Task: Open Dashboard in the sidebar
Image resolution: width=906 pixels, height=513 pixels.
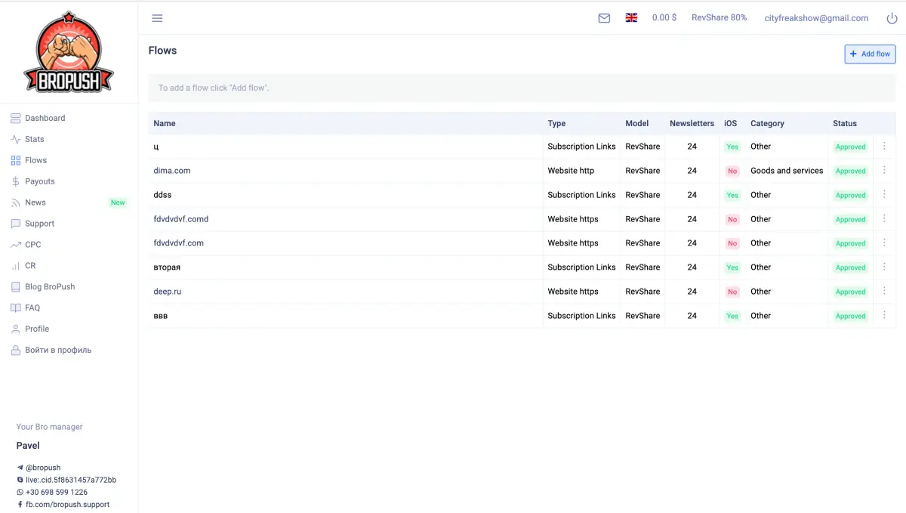Action: tap(45, 118)
